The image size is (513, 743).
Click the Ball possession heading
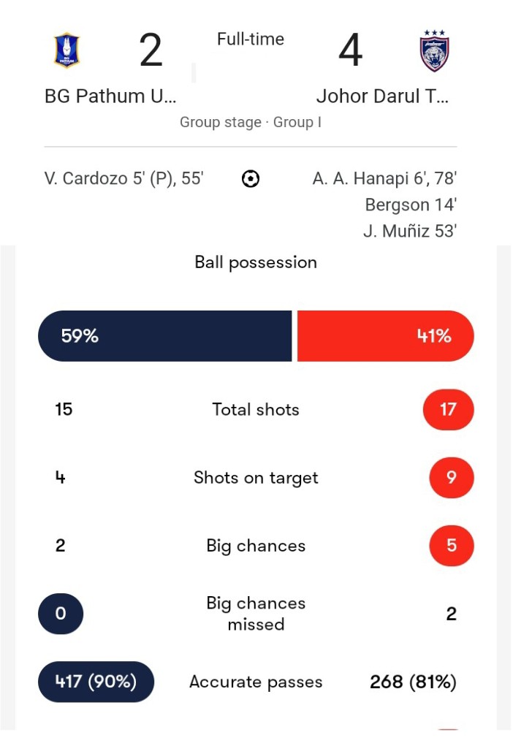click(256, 262)
